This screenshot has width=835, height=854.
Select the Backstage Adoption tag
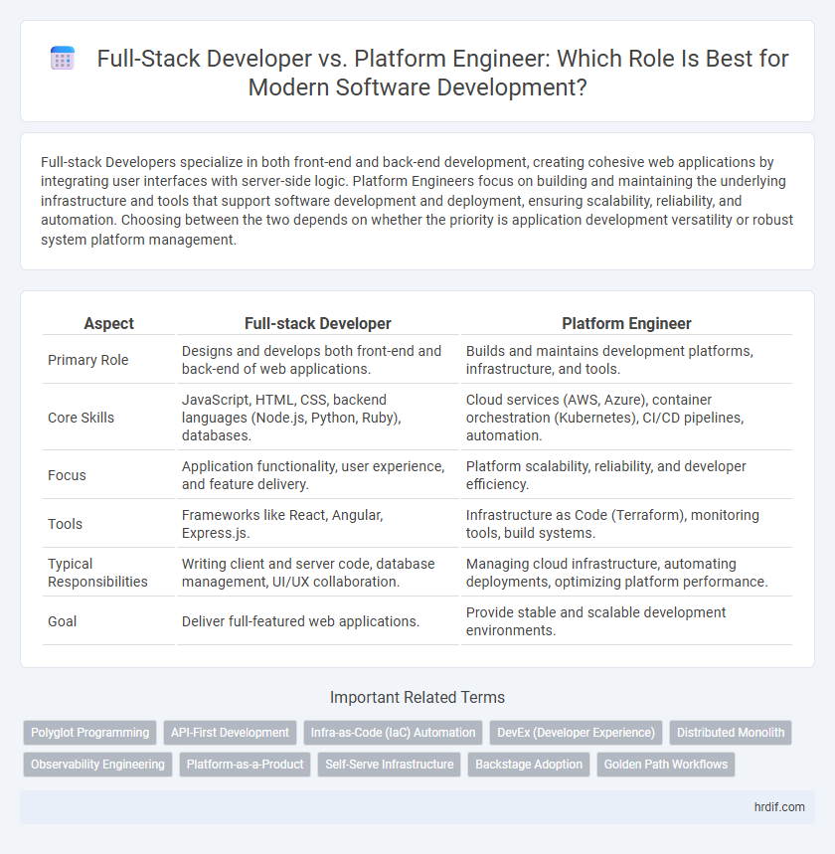pos(529,765)
